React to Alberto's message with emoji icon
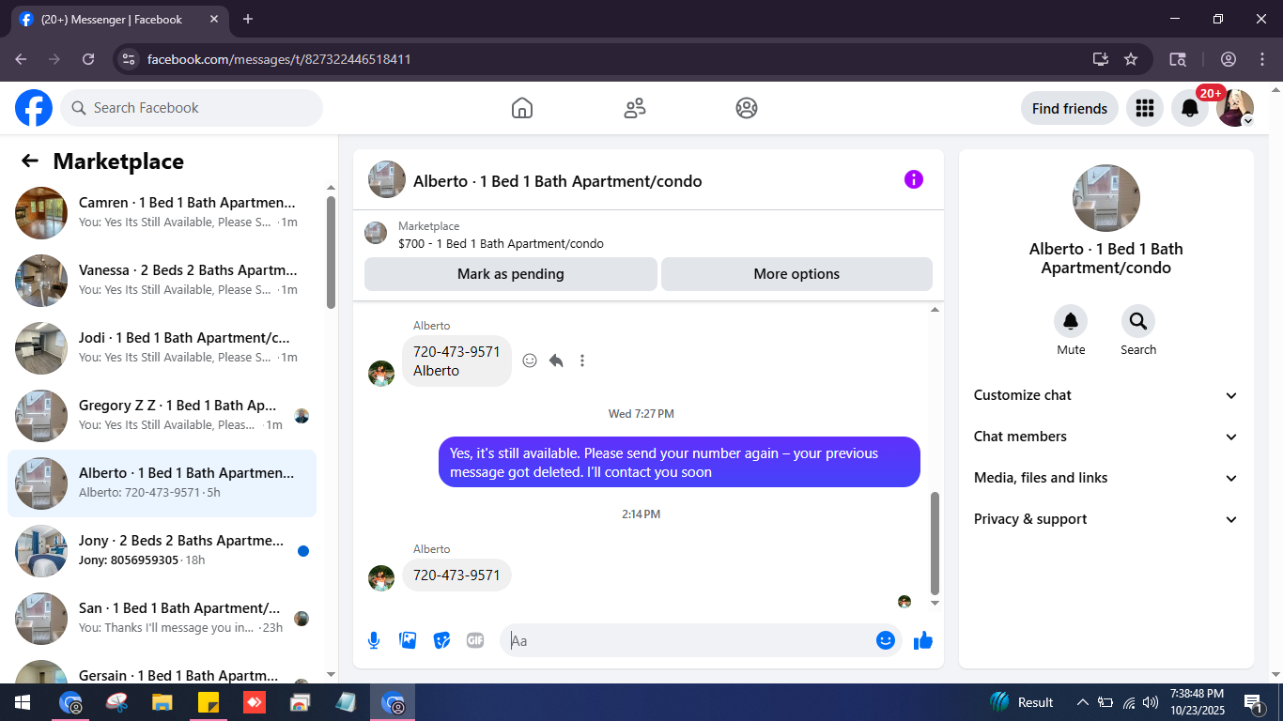The width and height of the screenshot is (1283, 721). point(530,360)
